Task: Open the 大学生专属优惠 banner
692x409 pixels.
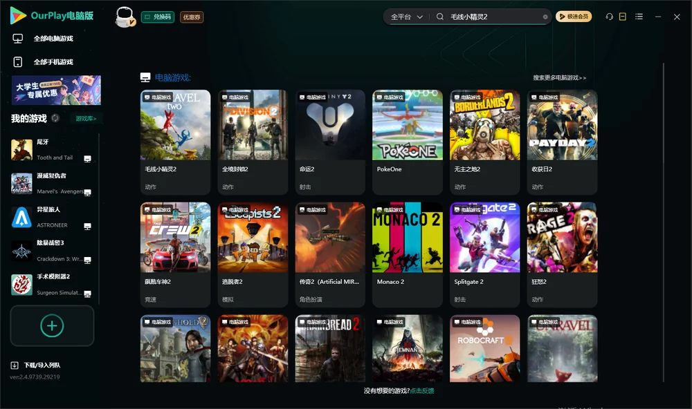Action: coord(56,90)
